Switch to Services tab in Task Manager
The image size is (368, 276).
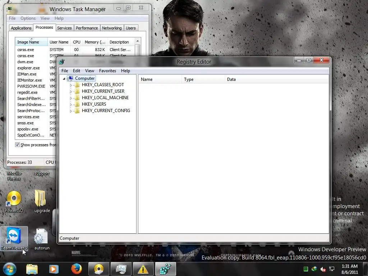pos(64,28)
